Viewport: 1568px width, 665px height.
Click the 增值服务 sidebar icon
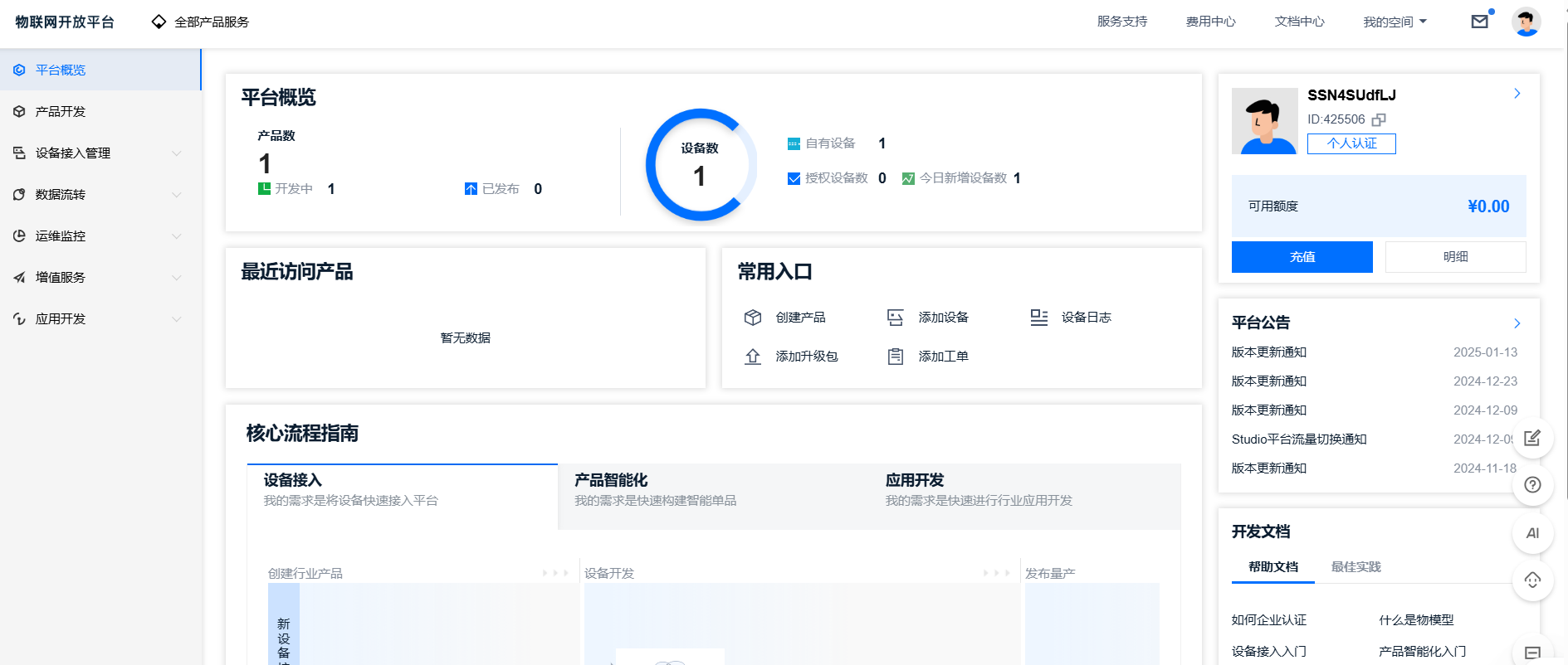coord(19,278)
